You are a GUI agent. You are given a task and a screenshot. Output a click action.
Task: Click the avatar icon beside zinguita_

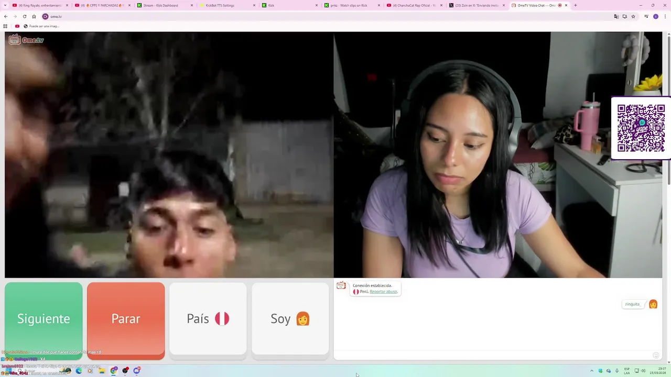(653, 304)
